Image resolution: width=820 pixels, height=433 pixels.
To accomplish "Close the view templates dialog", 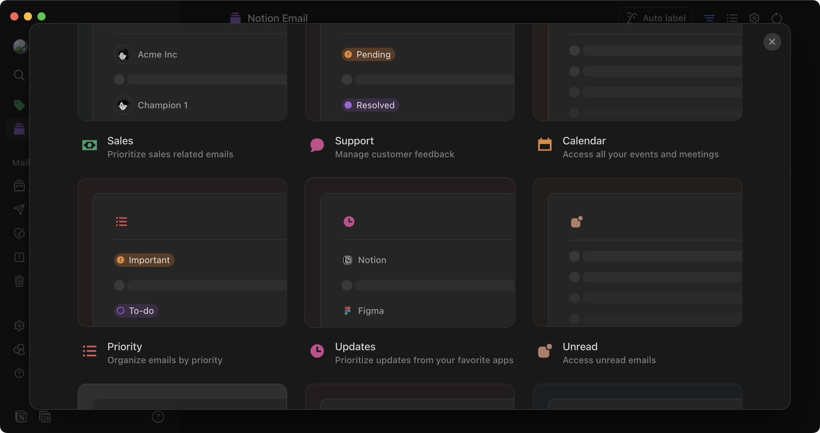I will coord(772,42).
